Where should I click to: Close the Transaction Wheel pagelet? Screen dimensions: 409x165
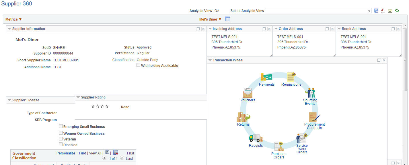tap(384, 60)
